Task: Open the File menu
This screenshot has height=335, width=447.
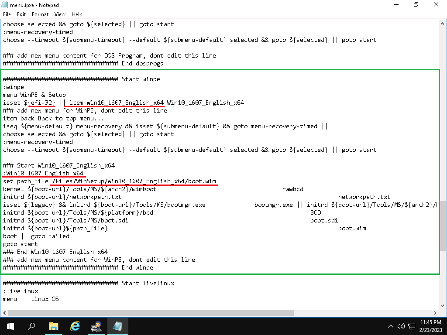Action: point(7,14)
